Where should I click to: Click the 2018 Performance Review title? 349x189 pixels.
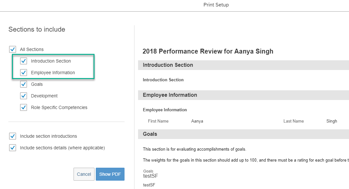(x=208, y=51)
